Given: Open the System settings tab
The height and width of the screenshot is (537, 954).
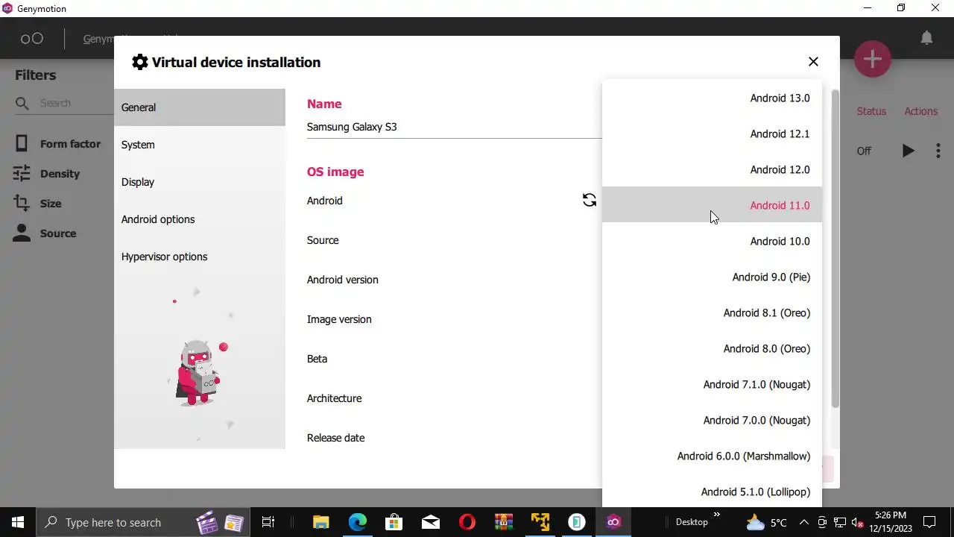Looking at the screenshot, I should pyautogui.click(x=200, y=145).
